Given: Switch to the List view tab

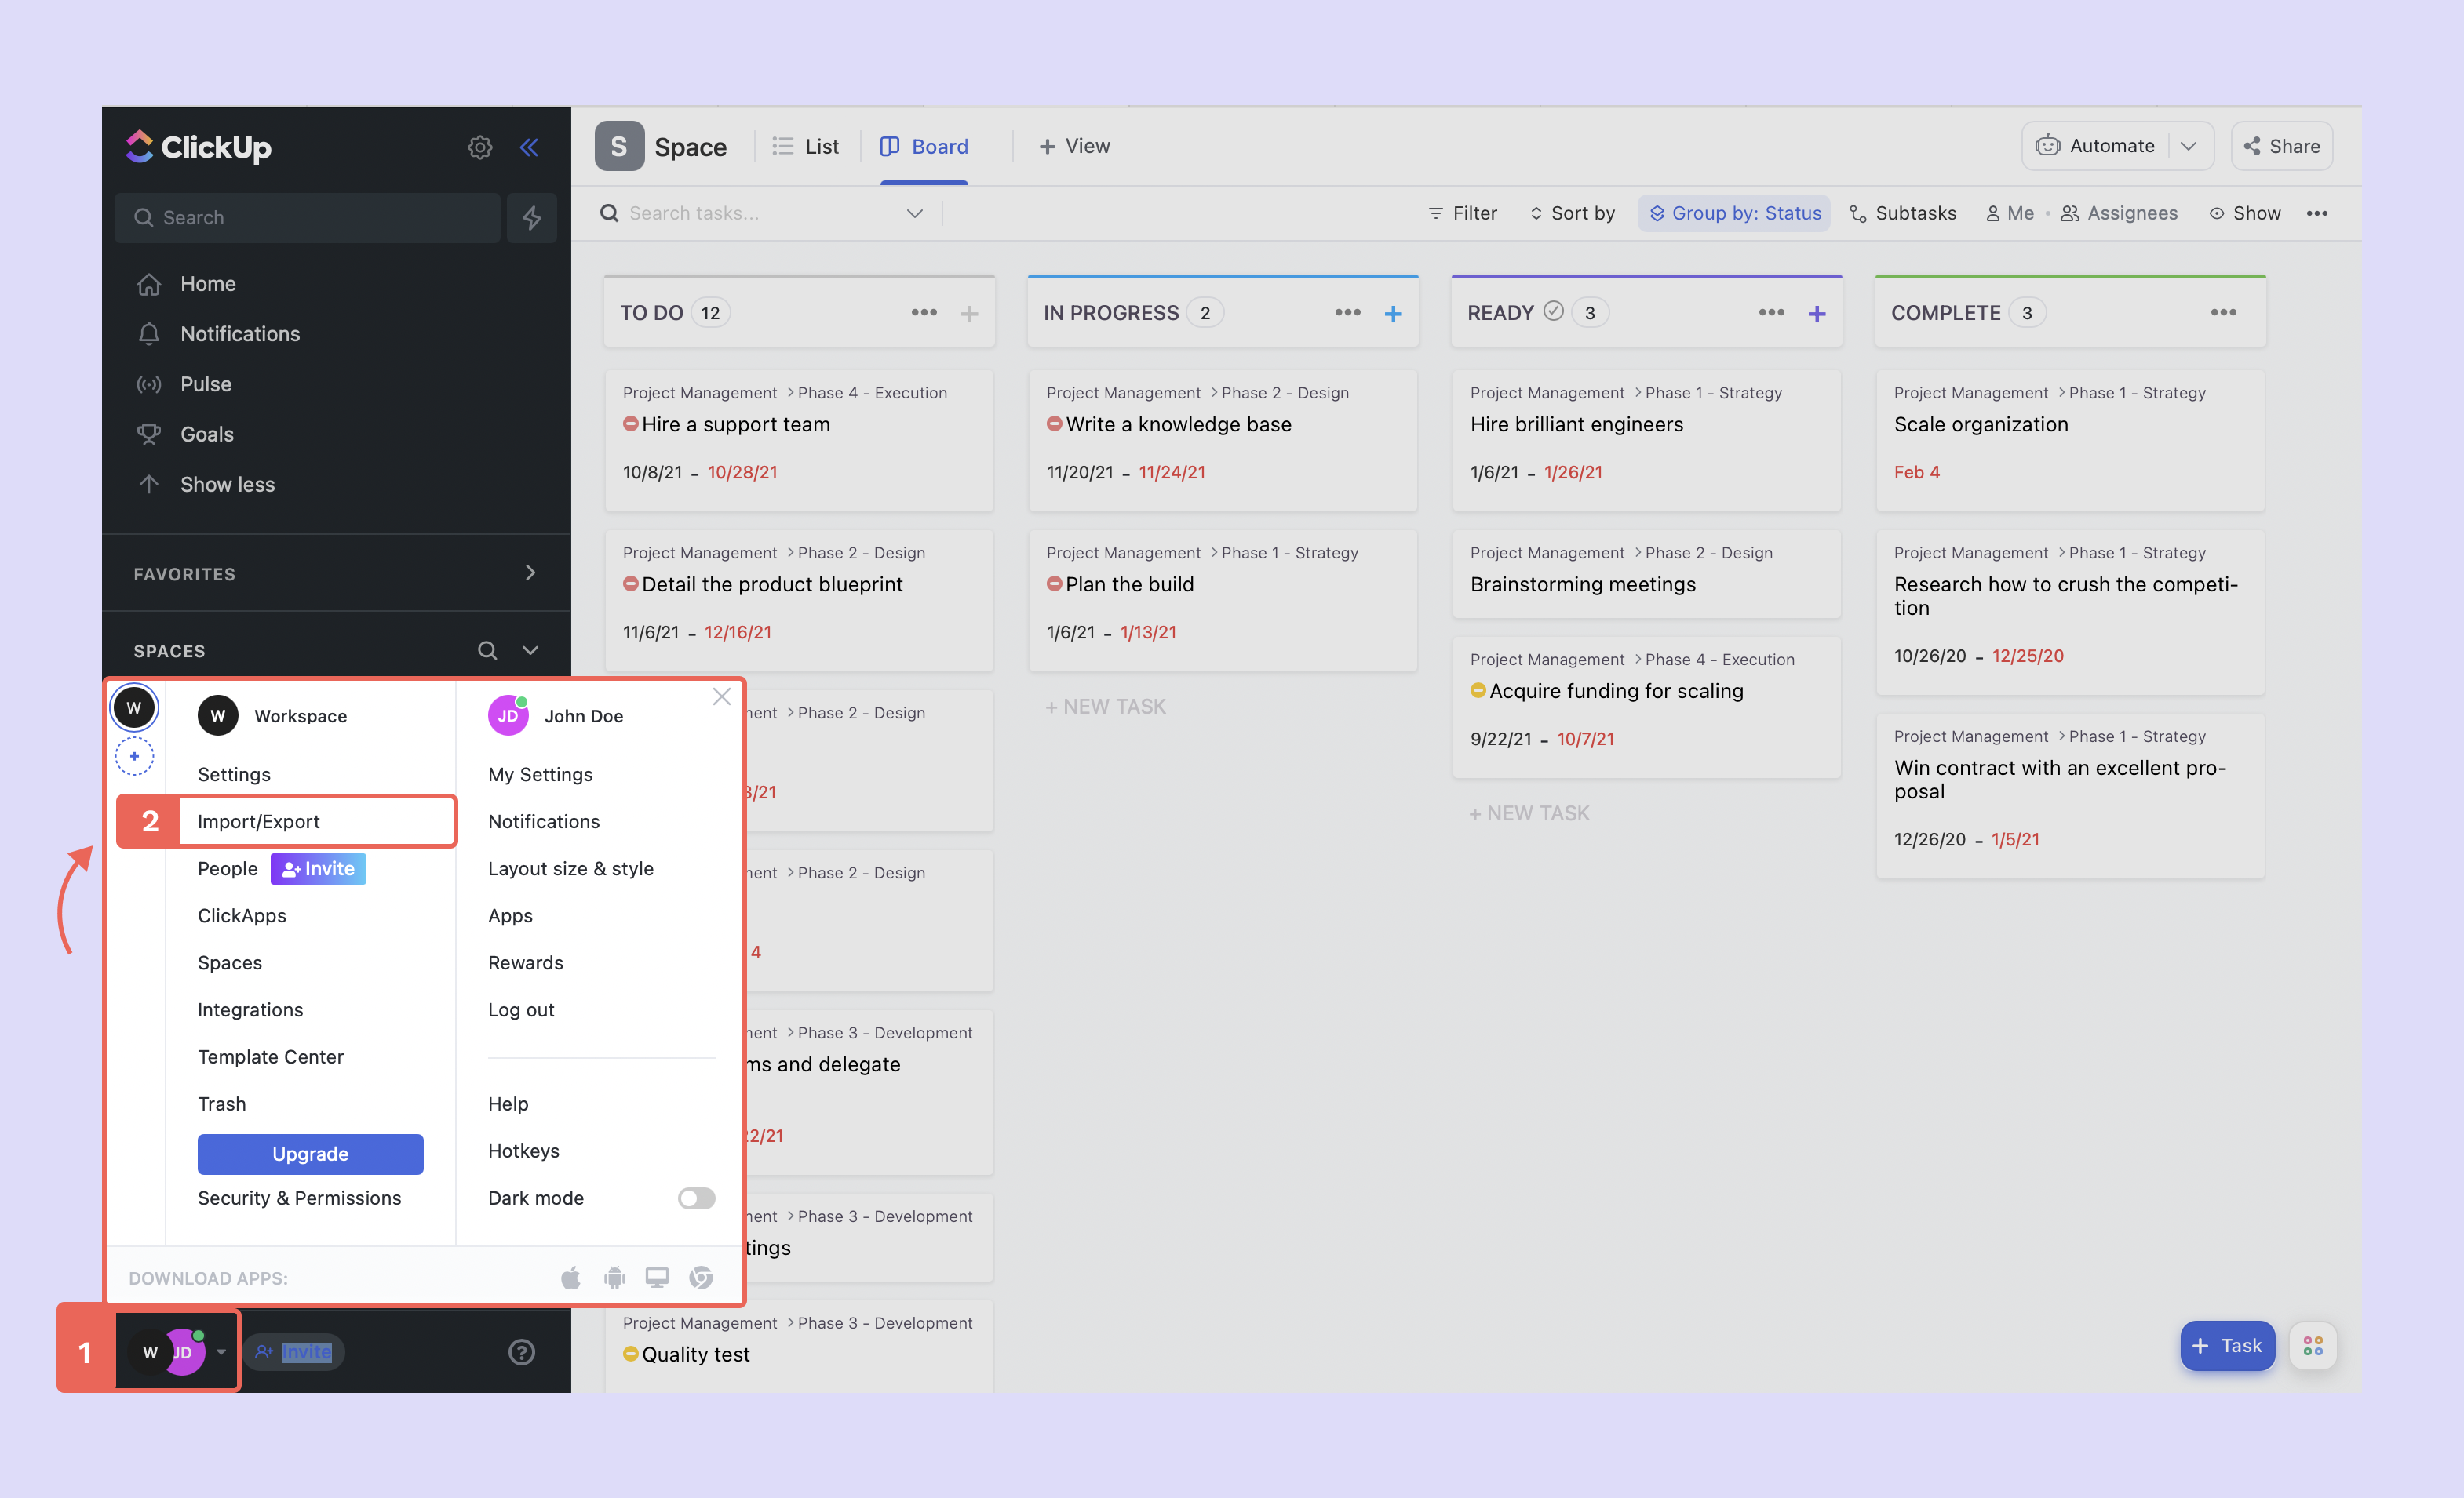Looking at the screenshot, I should coord(806,146).
